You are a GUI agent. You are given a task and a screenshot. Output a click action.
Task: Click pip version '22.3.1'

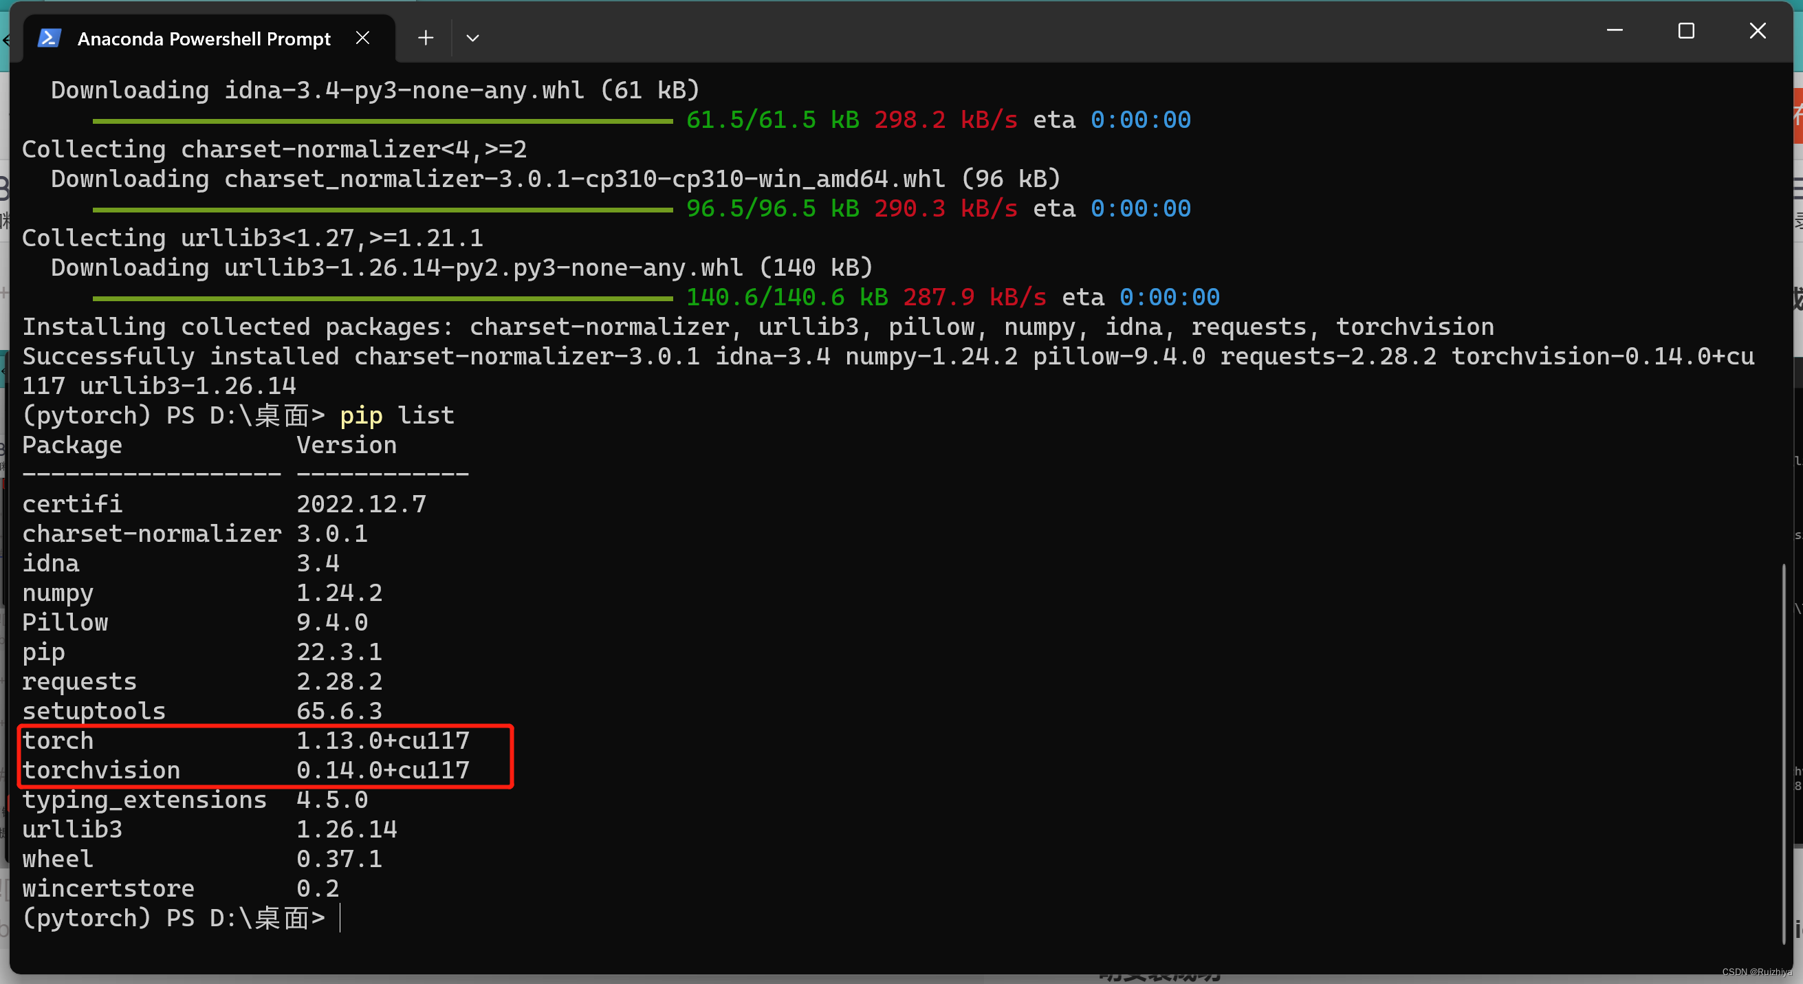(340, 653)
